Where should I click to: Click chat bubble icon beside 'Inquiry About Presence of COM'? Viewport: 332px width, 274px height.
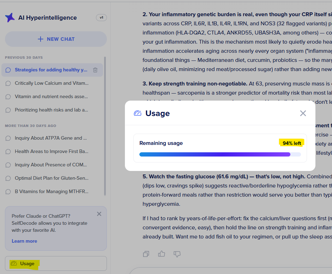pos(8,165)
